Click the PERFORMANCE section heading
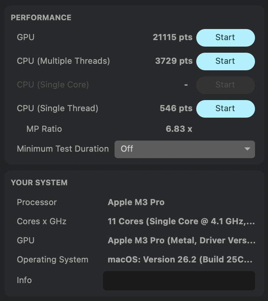 (41, 18)
